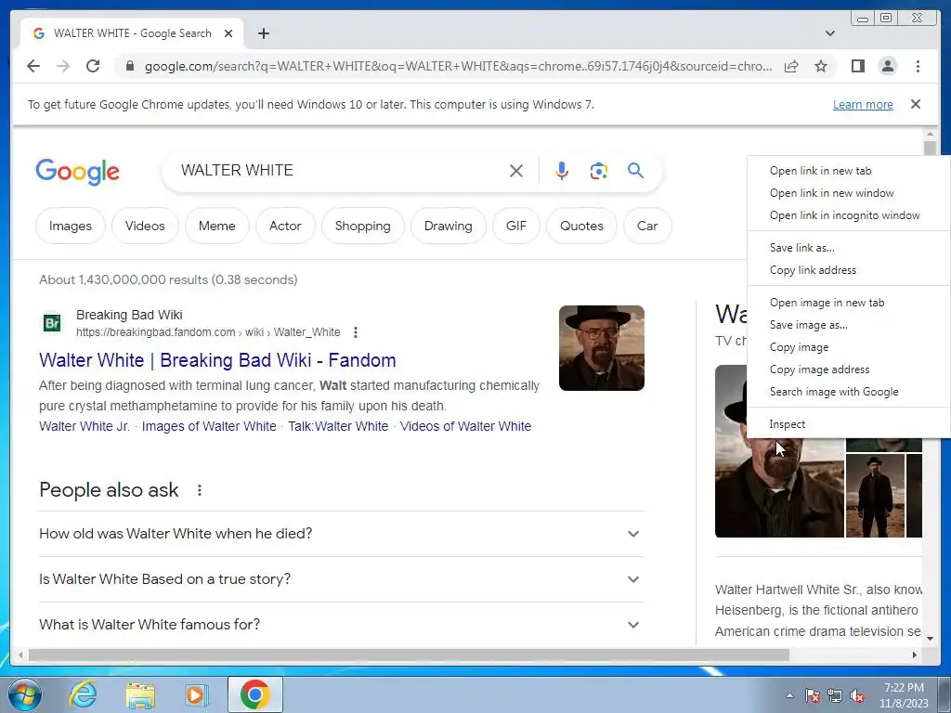951x713 pixels.
Task: Select Copy link address
Action: [849, 270]
